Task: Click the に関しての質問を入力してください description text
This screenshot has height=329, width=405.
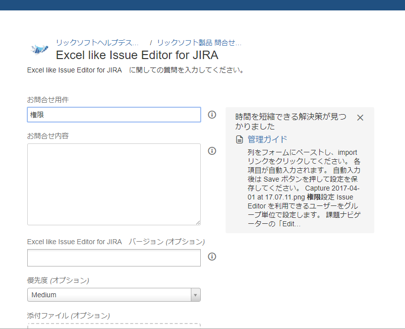Action: click(136, 70)
